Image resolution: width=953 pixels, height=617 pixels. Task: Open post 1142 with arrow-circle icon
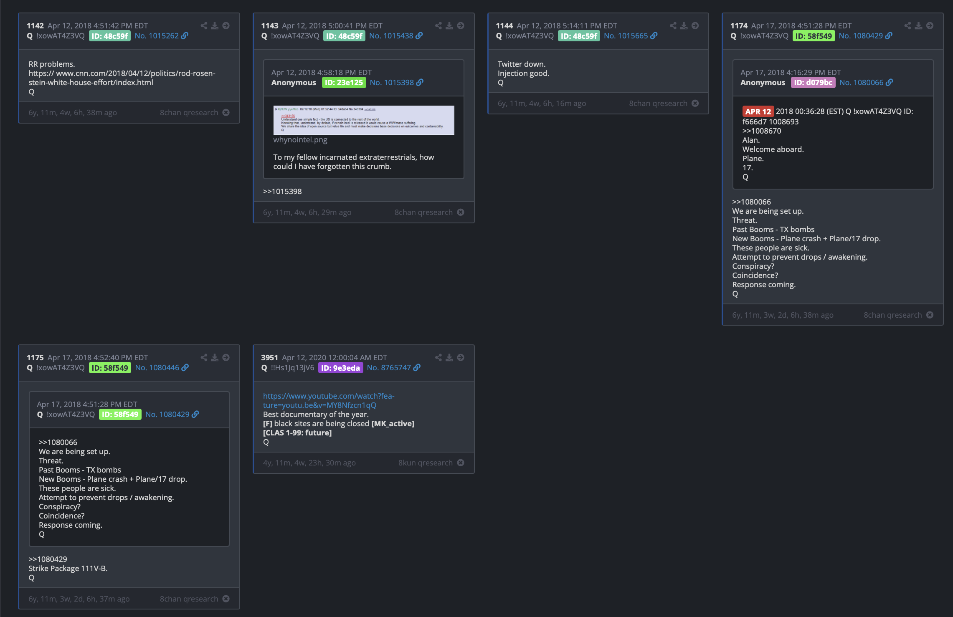click(x=226, y=25)
